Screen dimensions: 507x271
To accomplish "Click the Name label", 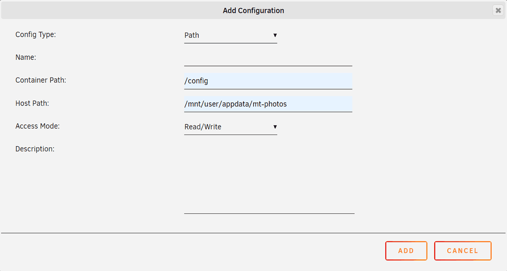I will coord(26,57).
